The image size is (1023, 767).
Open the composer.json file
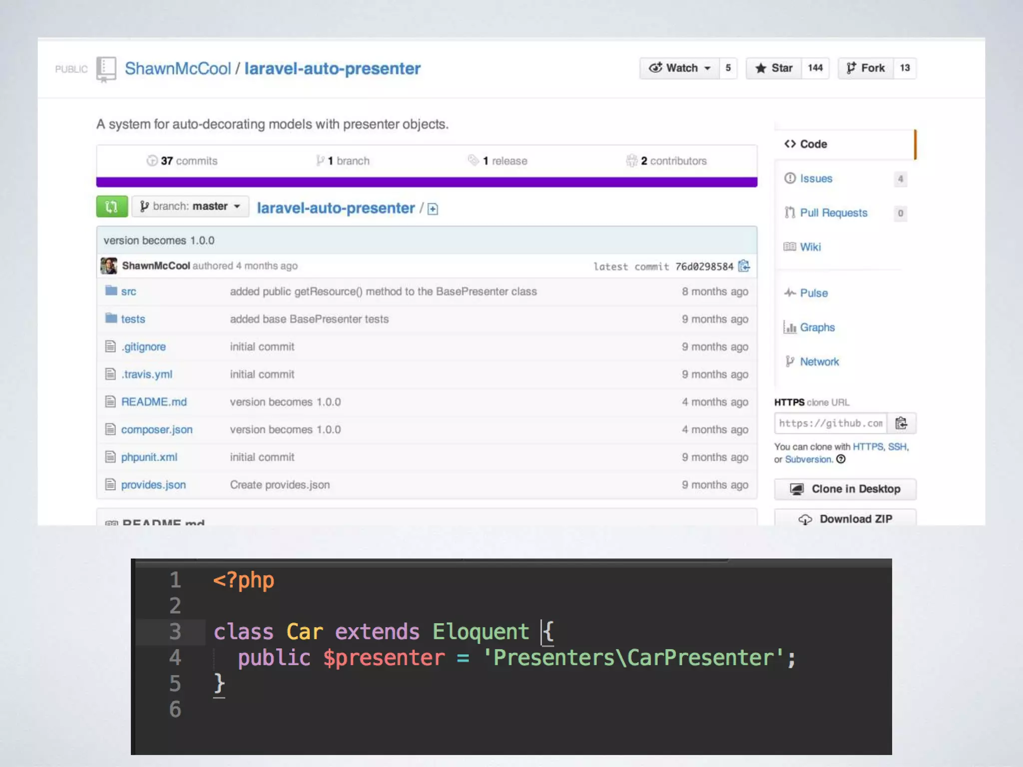[156, 430]
